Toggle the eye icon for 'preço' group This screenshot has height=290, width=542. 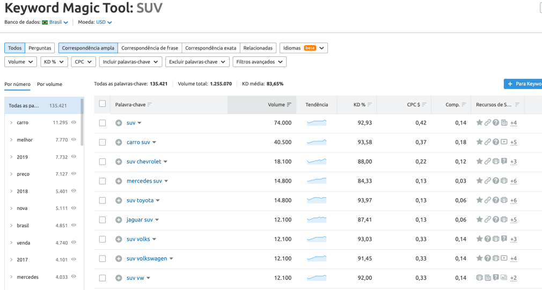pyautogui.click(x=74, y=173)
